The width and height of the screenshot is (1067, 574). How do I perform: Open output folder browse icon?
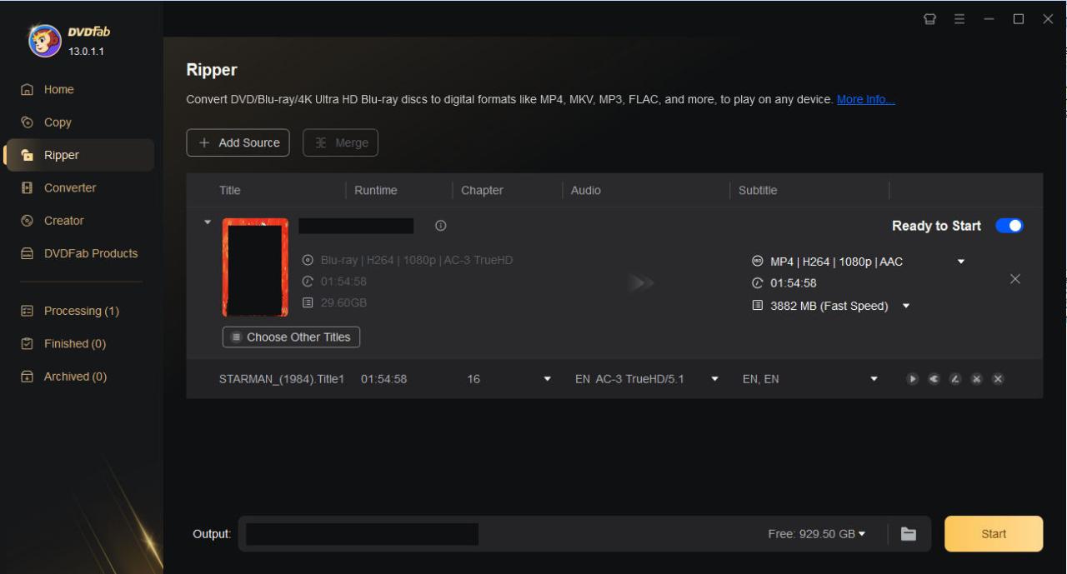909,534
